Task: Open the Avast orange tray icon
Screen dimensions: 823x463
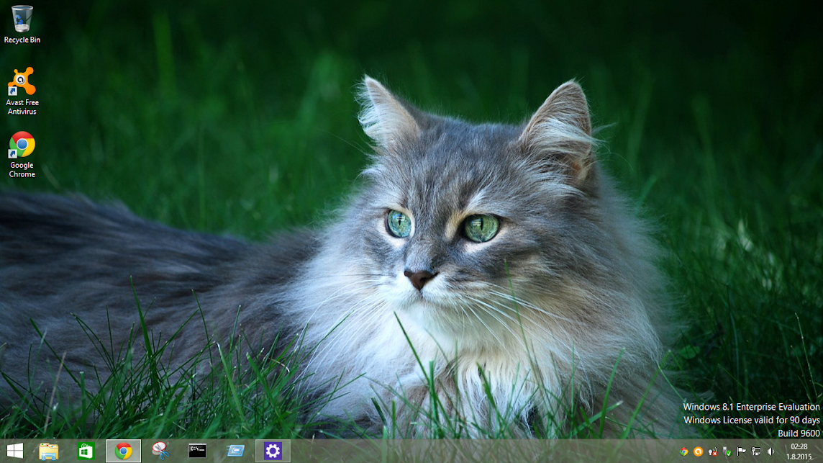Action: coord(698,451)
